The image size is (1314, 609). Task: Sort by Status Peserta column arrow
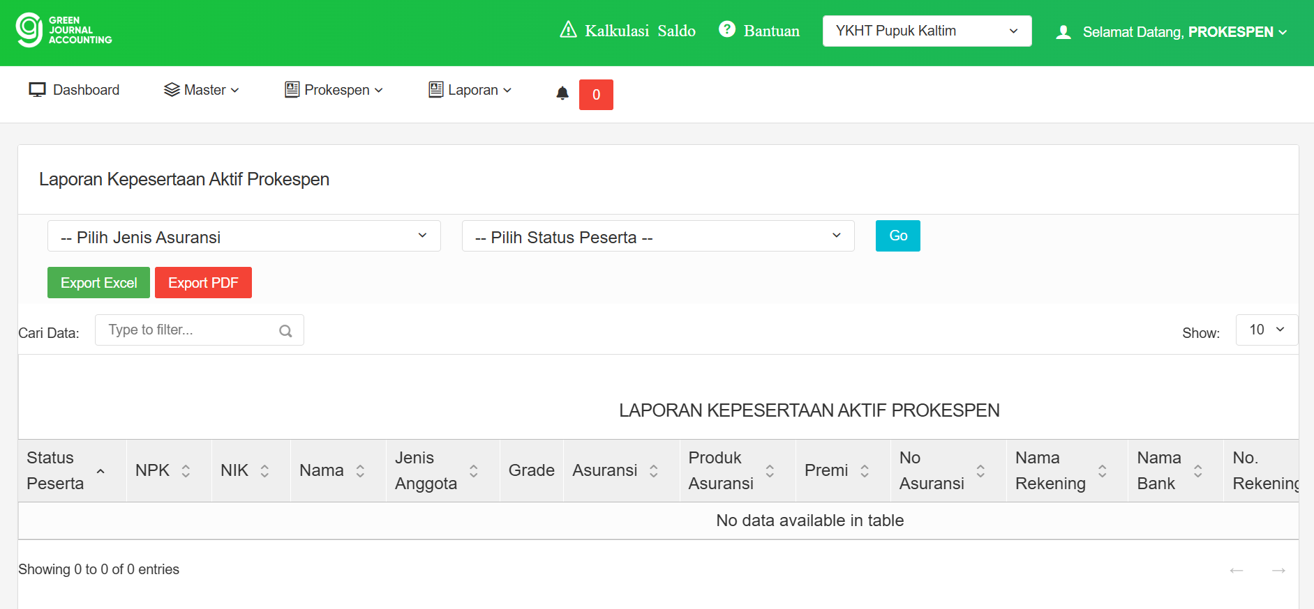[100, 471]
